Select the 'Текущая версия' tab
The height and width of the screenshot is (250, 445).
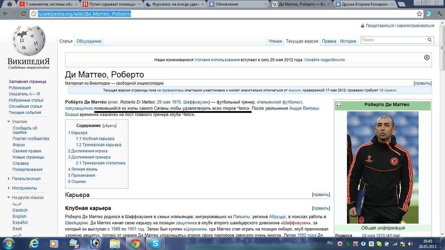click(302, 41)
